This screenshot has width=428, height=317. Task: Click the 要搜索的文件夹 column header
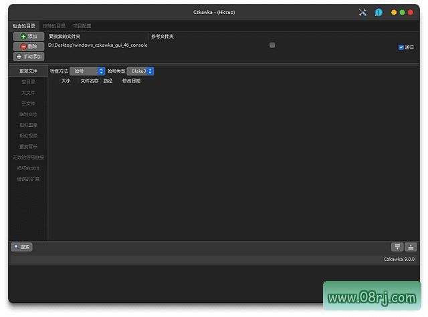click(x=64, y=36)
